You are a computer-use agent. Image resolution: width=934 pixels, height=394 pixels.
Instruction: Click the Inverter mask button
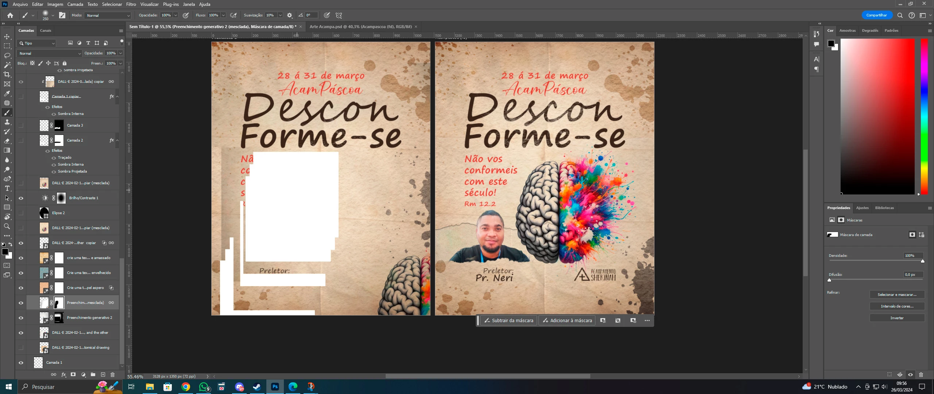click(897, 318)
